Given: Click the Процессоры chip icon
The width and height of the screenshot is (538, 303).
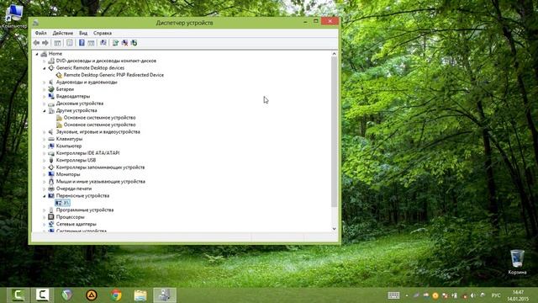Looking at the screenshot, I should [51, 217].
